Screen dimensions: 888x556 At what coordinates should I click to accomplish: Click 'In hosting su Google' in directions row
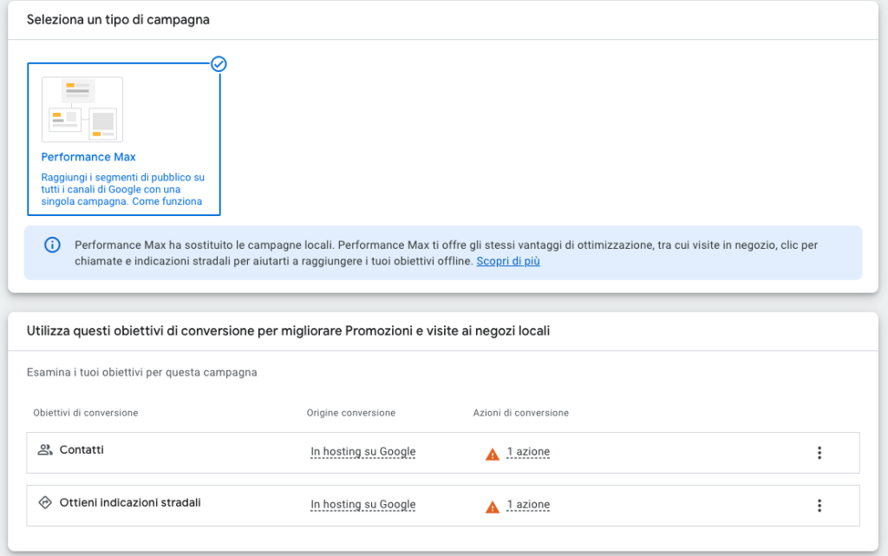click(363, 505)
